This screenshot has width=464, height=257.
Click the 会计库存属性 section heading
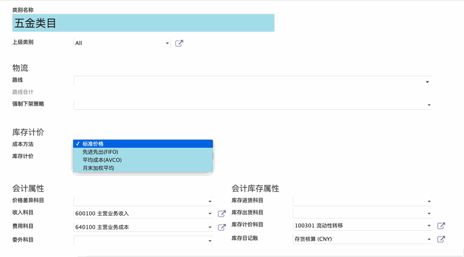pyautogui.click(x=255, y=188)
